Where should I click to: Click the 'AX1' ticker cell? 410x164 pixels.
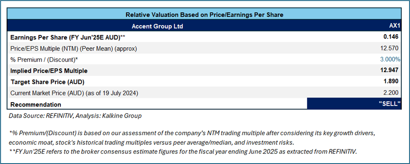395,26
